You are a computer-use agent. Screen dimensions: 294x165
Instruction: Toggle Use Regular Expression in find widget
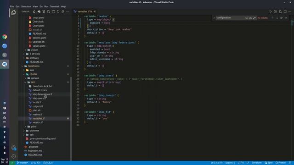click(x=254, y=18)
